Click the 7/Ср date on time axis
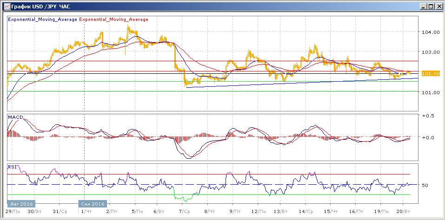This screenshot has height=220, width=445. (x=185, y=211)
